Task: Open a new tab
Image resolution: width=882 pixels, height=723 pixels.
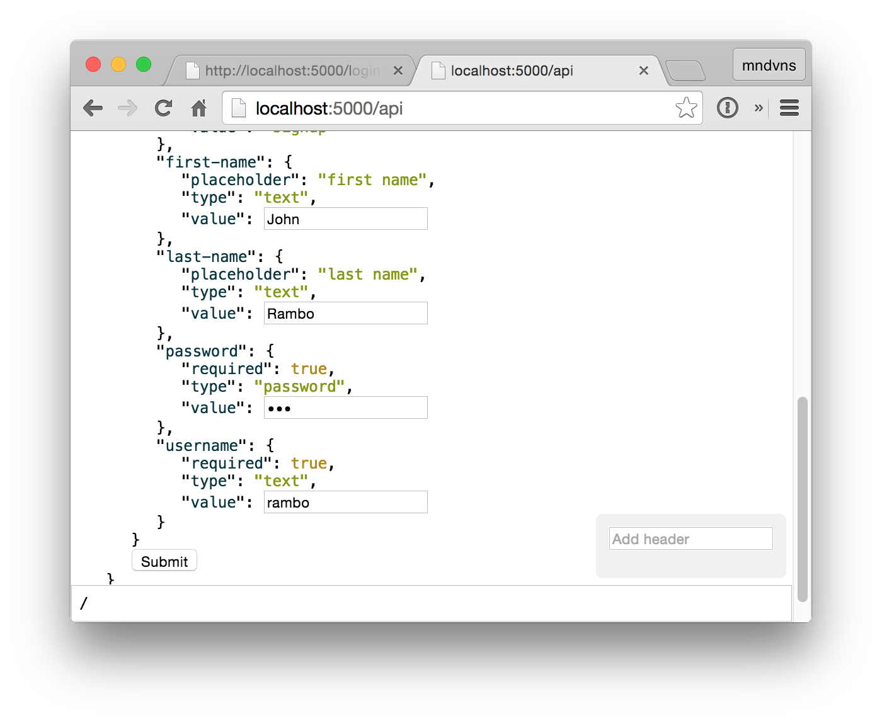Action: pos(685,71)
